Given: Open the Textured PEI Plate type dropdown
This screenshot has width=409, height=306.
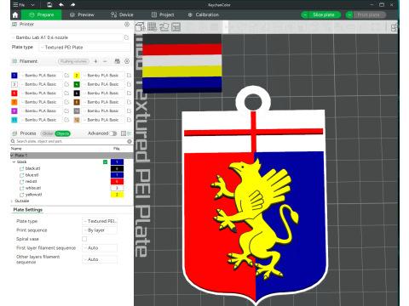Looking at the screenshot, I should coord(84,48).
